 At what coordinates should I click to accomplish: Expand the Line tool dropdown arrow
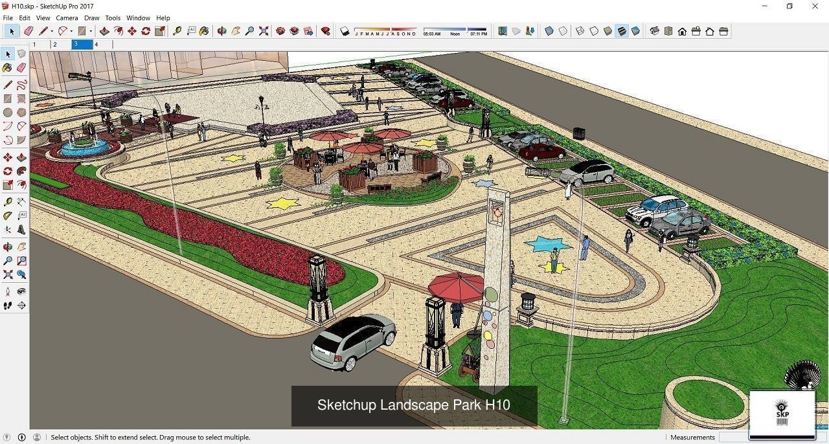(52, 31)
